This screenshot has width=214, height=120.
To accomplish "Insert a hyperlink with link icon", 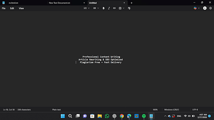I will coord(114,8).
